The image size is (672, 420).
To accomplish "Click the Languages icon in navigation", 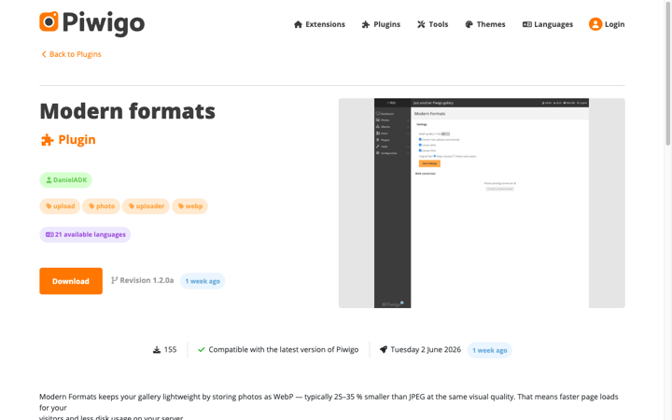I will [526, 24].
